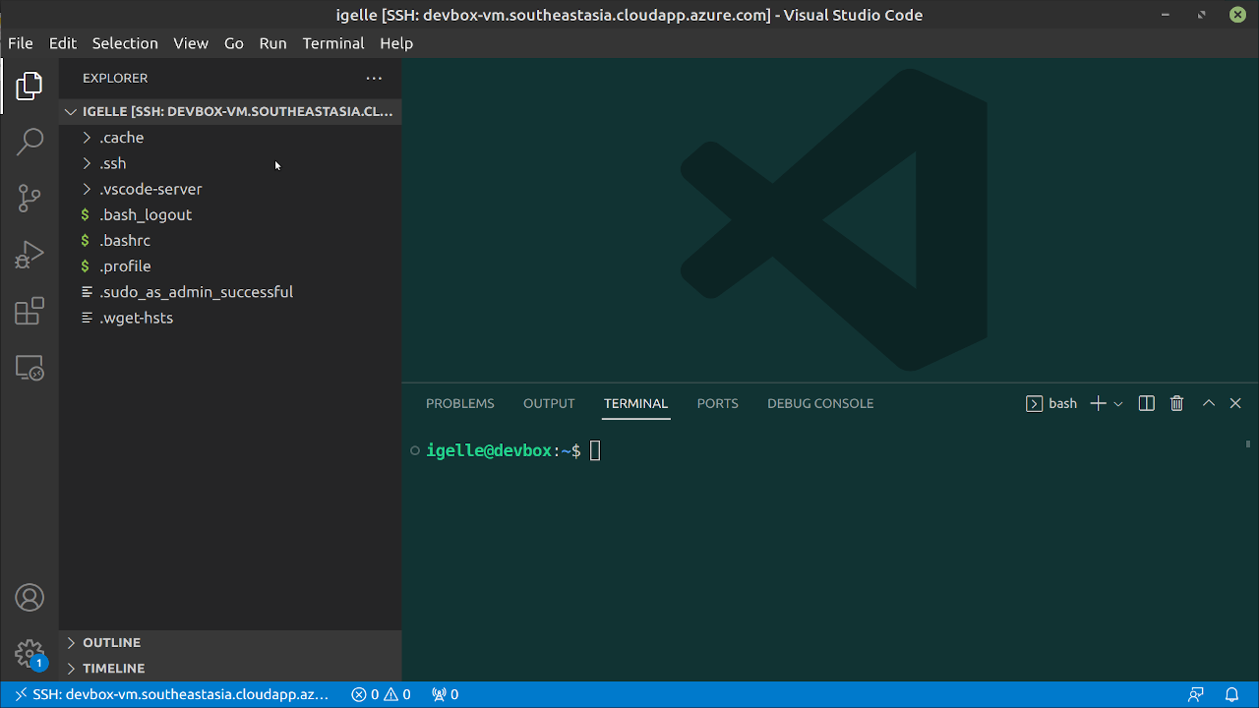Switch to the OUTPUT tab

[549, 403]
